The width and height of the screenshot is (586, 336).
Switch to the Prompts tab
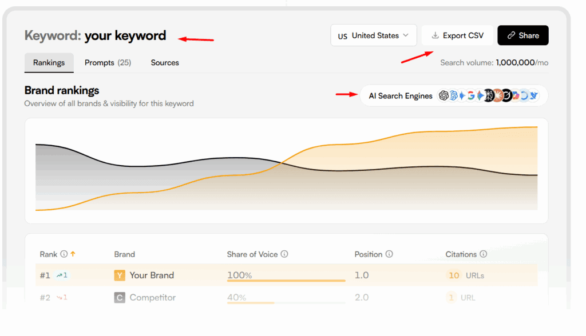tap(108, 63)
